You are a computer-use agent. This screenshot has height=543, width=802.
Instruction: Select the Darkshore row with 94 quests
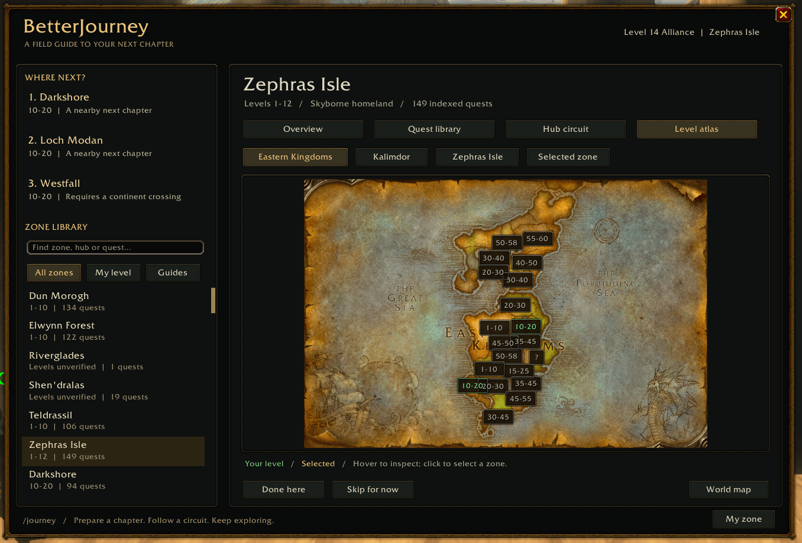(x=113, y=480)
